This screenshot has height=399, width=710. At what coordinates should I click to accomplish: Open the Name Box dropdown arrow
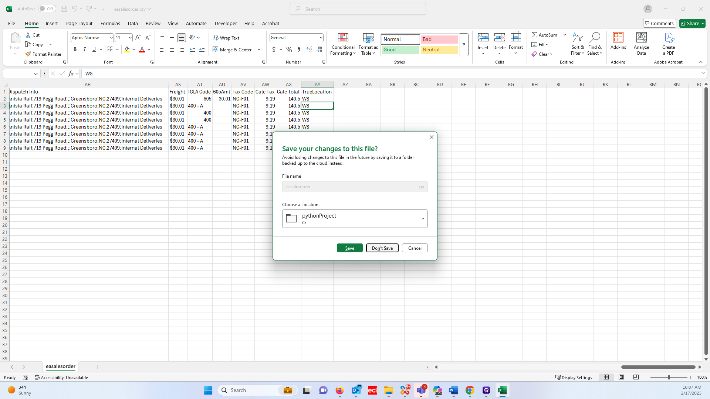point(35,74)
